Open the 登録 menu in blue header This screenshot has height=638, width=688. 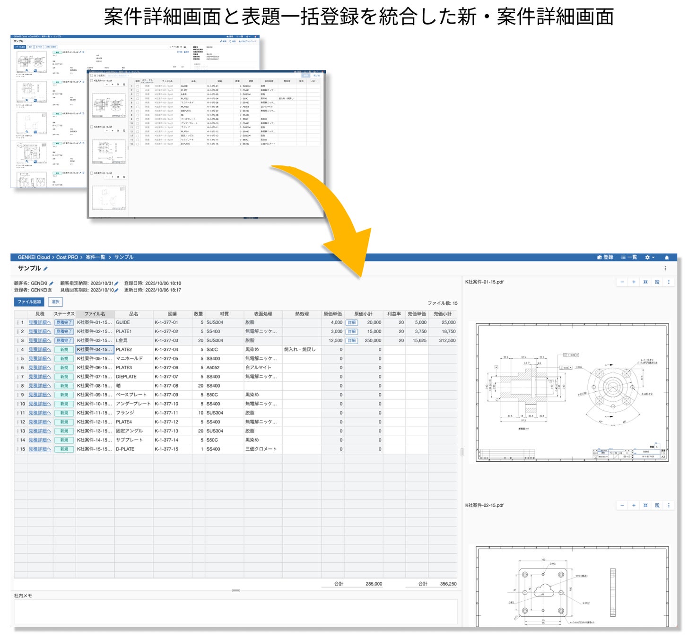pyautogui.click(x=605, y=258)
